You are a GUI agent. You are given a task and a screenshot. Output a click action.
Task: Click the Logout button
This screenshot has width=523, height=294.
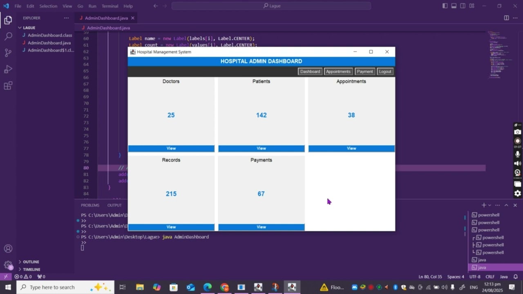(x=385, y=71)
